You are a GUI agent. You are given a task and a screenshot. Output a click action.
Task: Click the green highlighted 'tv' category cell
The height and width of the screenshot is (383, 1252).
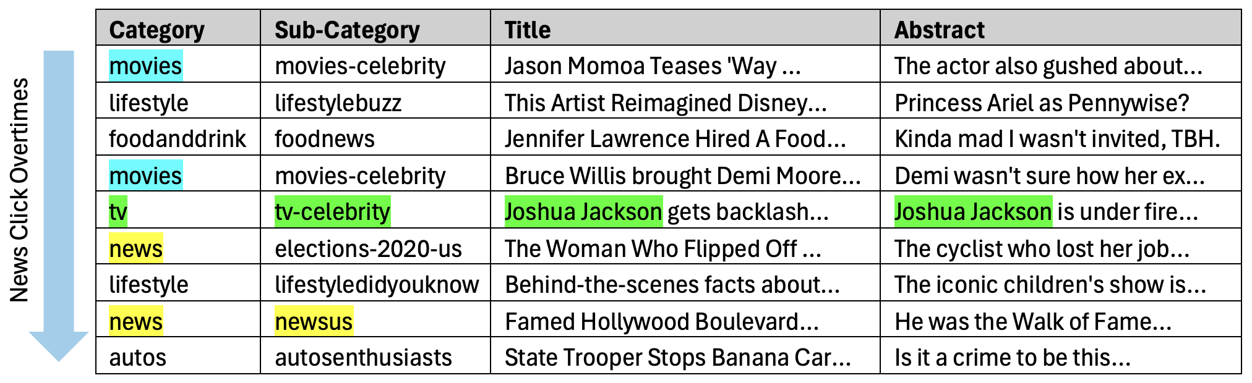pyautogui.click(x=118, y=212)
